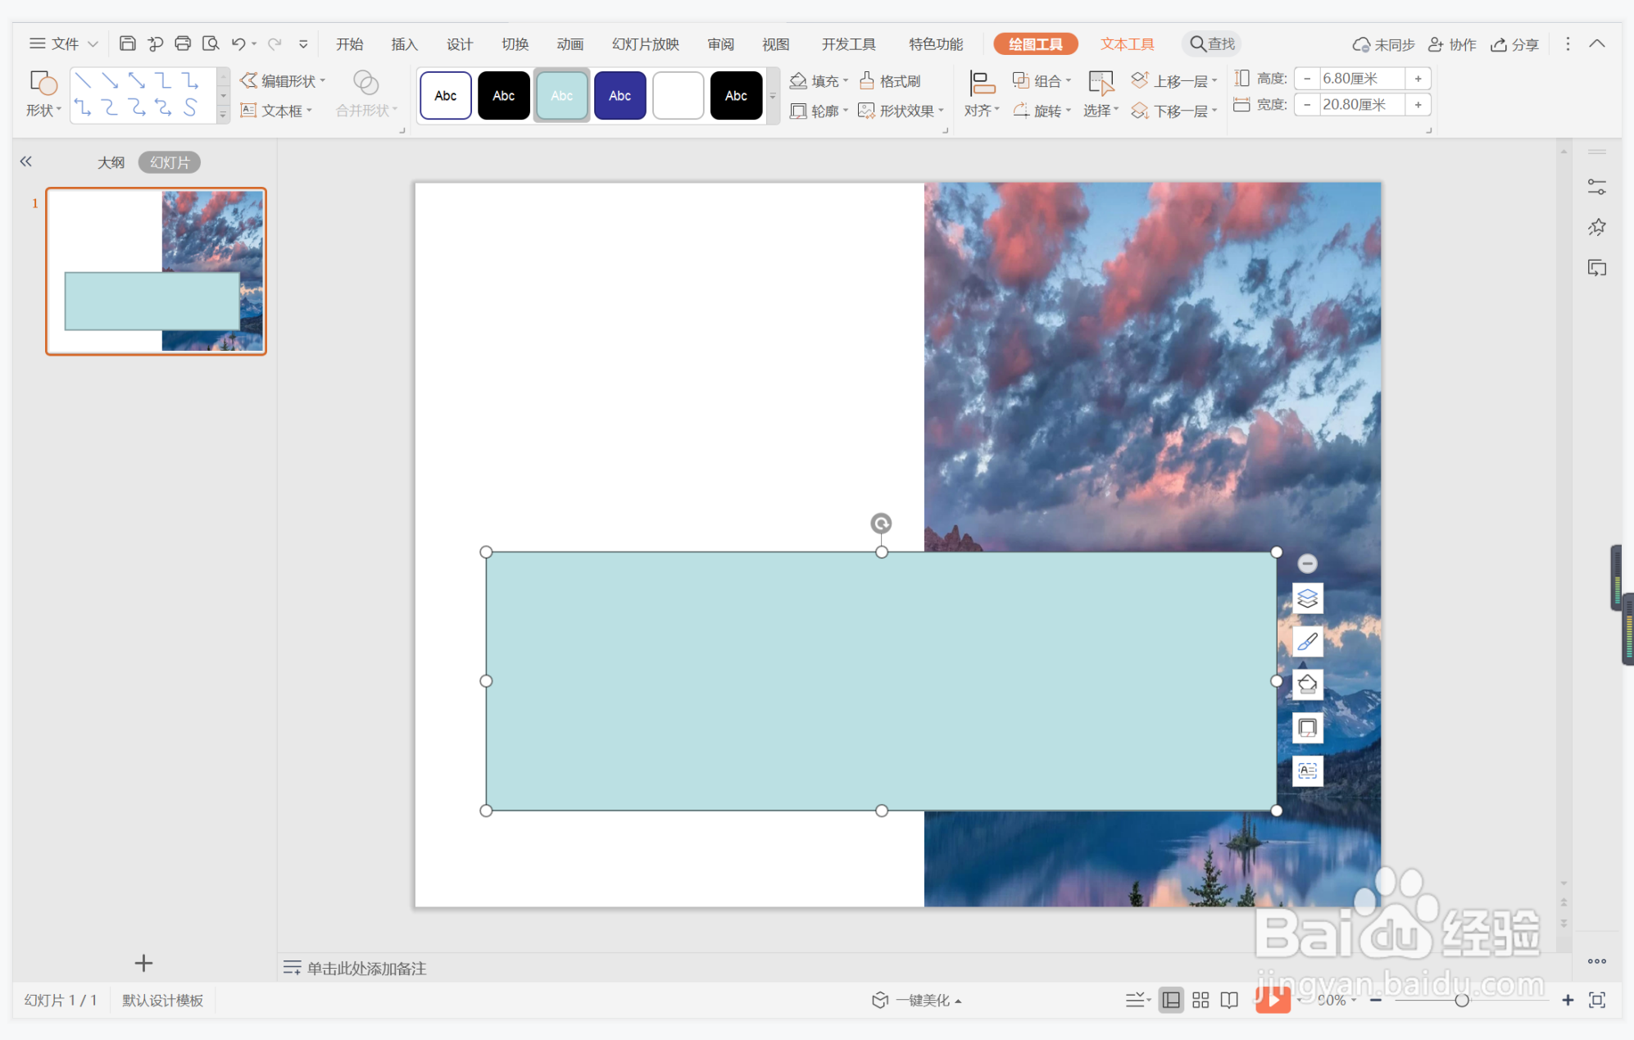Image resolution: width=1634 pixels, height=1040 pixels.
Task: Click the brush style icon beside shape
Action: coord(1307,641)
